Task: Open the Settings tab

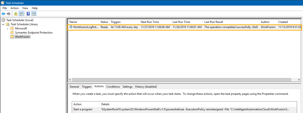Action: coord(128,87)
